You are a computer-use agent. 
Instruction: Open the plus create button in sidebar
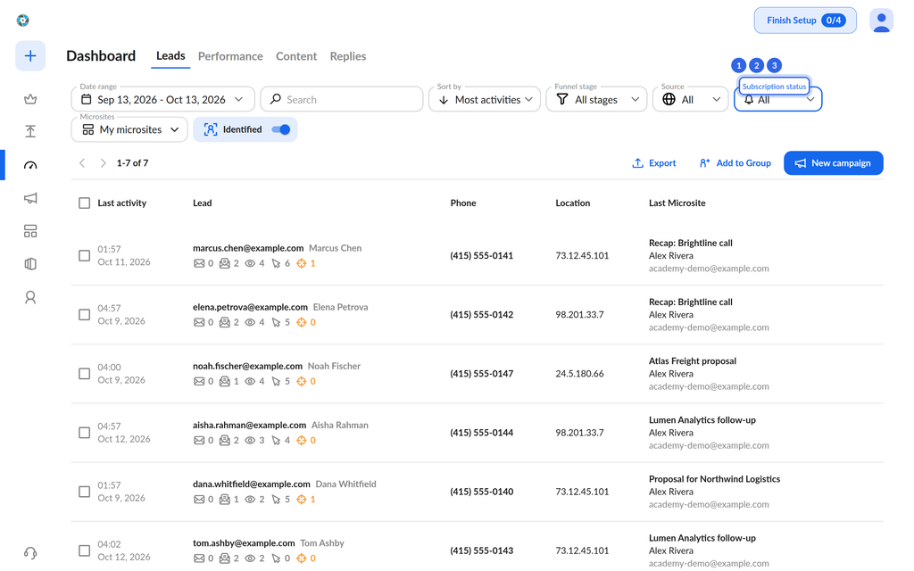pos(30,56)
